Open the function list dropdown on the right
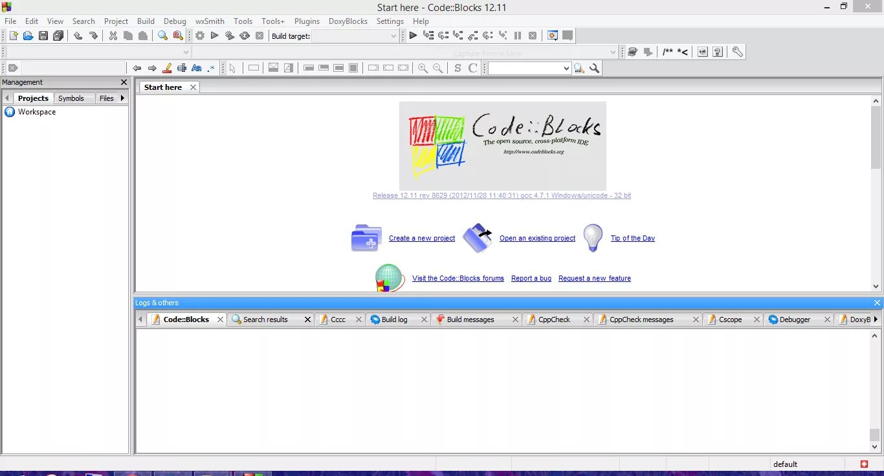Screen dimensions: 884x476 613,52
